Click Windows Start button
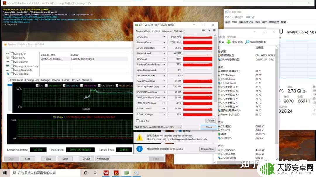The image size is (316, 177). coord(5,173)
